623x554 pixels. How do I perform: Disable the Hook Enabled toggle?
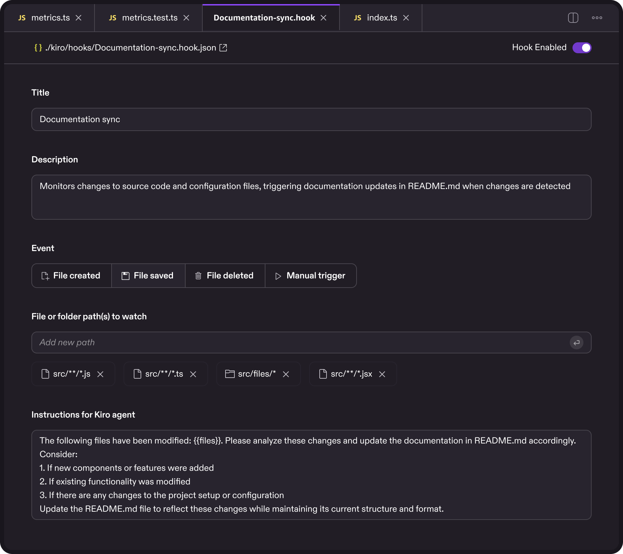click(x=582, y=48)
